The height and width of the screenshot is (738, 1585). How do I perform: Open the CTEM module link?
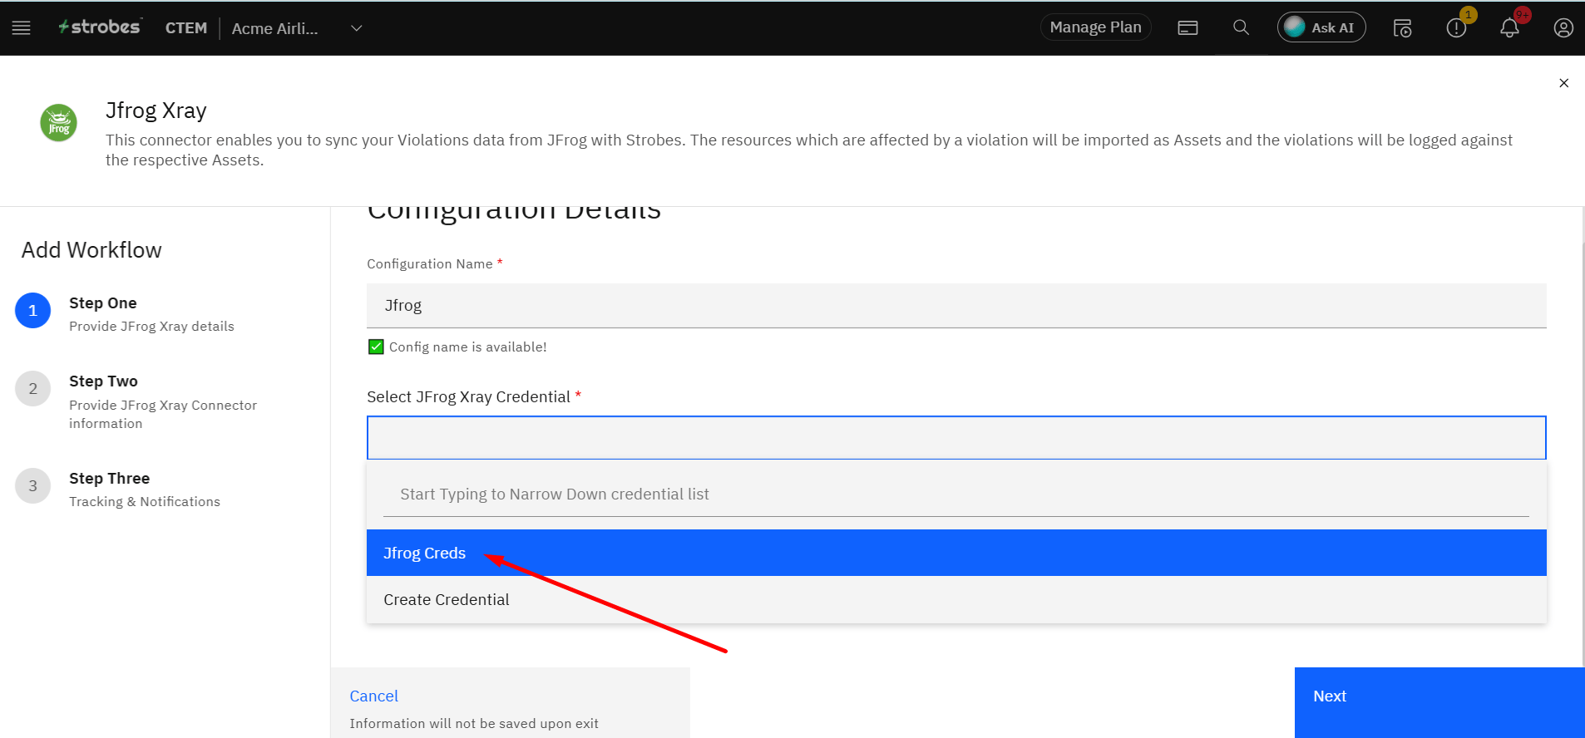click(185, 28)
